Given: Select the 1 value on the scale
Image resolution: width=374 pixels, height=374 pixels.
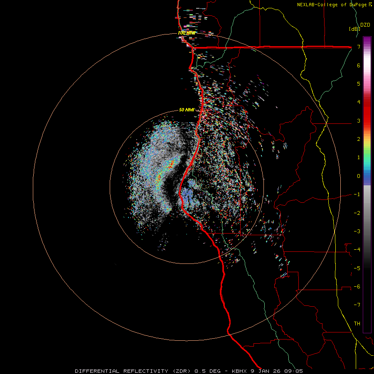Looking at the screenshot, I should point(359,157).
